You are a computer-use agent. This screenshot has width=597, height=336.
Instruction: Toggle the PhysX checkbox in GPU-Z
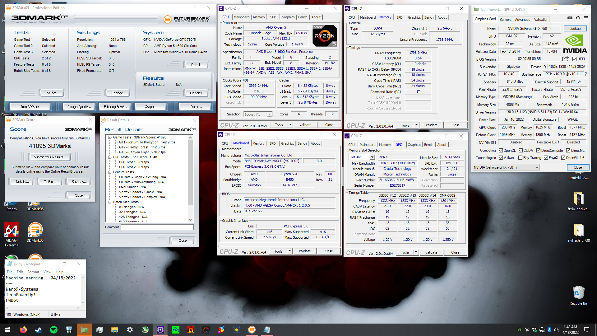coord(546,158)
